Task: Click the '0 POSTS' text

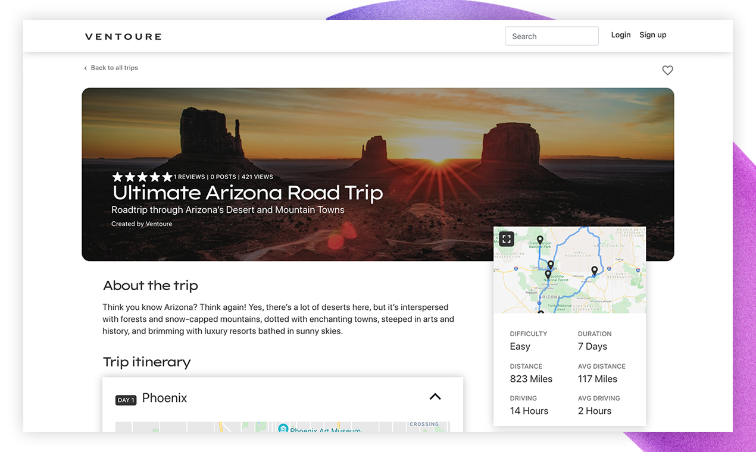Action: click(223, 177)
